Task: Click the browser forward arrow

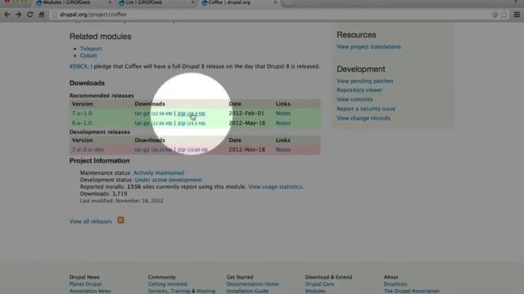Action: coord(18,15)
